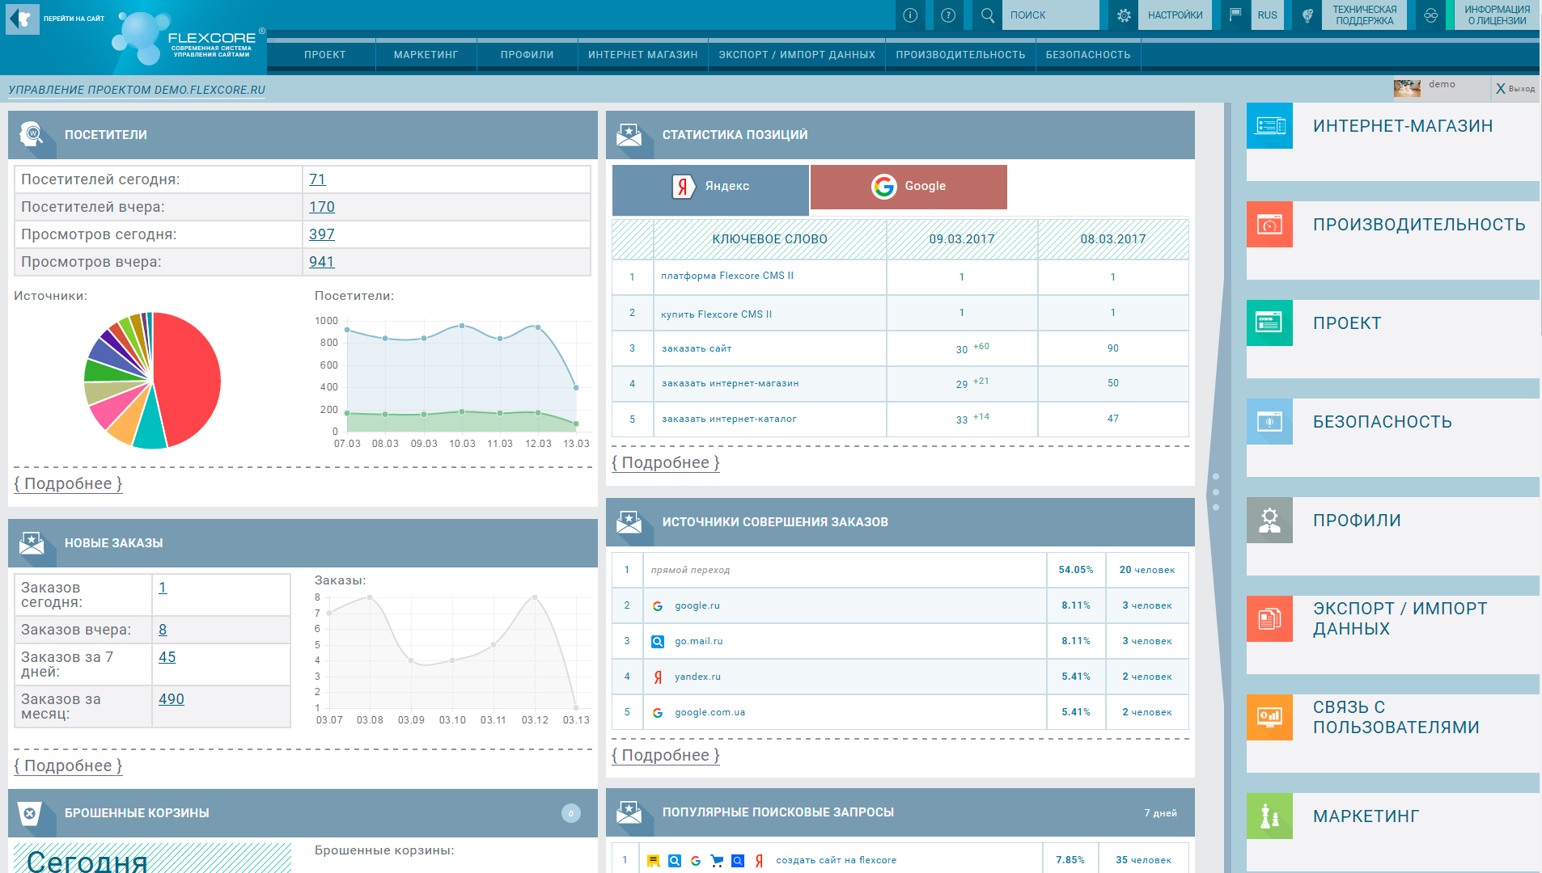The width and height of the screenshot is (1542, 873).
Task: Click yesterday's orders value 8
Action: coord(163,630)
